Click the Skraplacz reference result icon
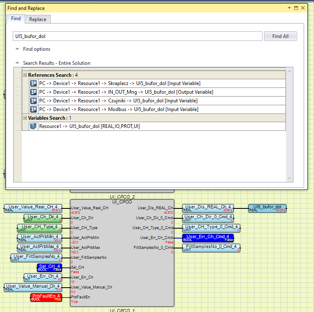 tap(33, 83)
